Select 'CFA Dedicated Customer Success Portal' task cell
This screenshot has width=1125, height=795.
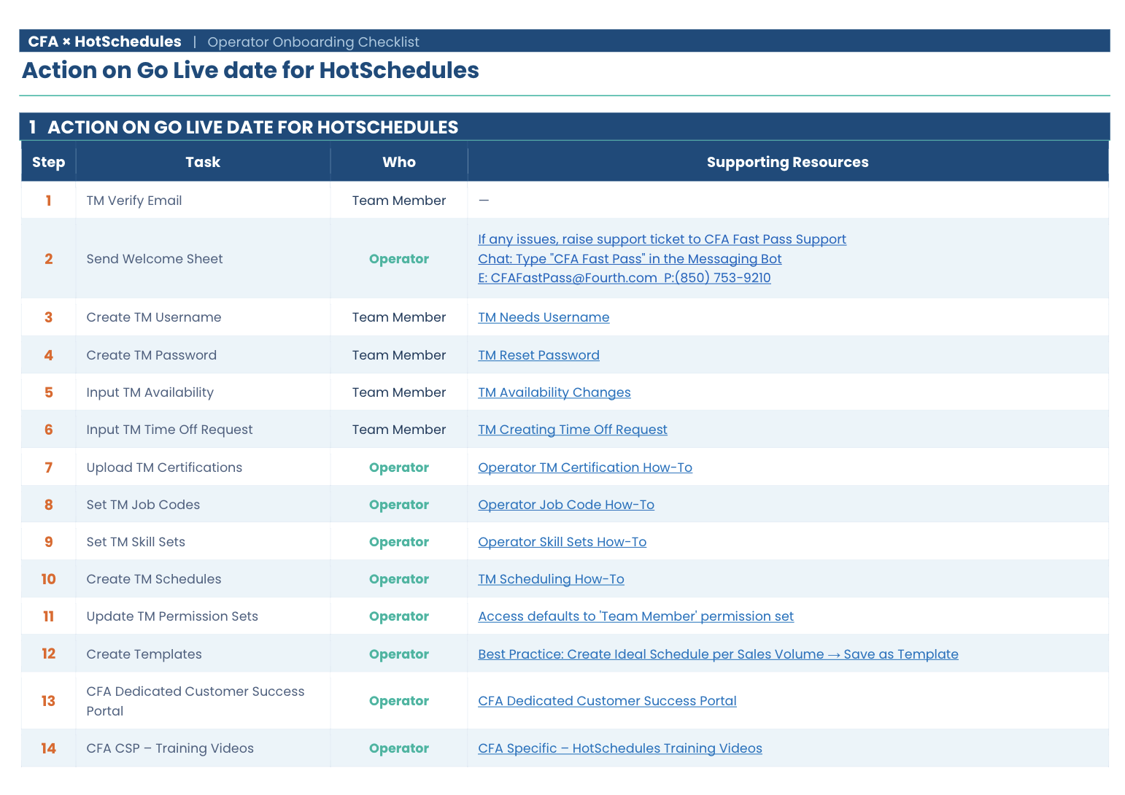pos(203,701)
